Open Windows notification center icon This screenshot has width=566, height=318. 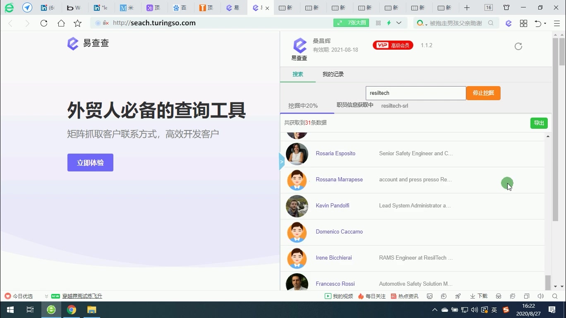coord(552,310)
